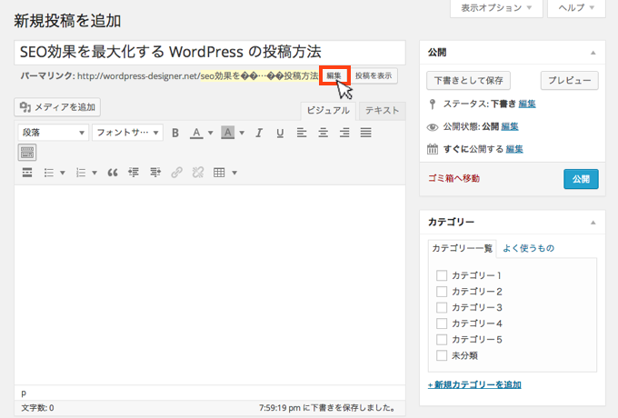The width and height of the screenshot is (618, 418).
Task: Apply background color with highlighted A icon
Action: pos(227,133)
